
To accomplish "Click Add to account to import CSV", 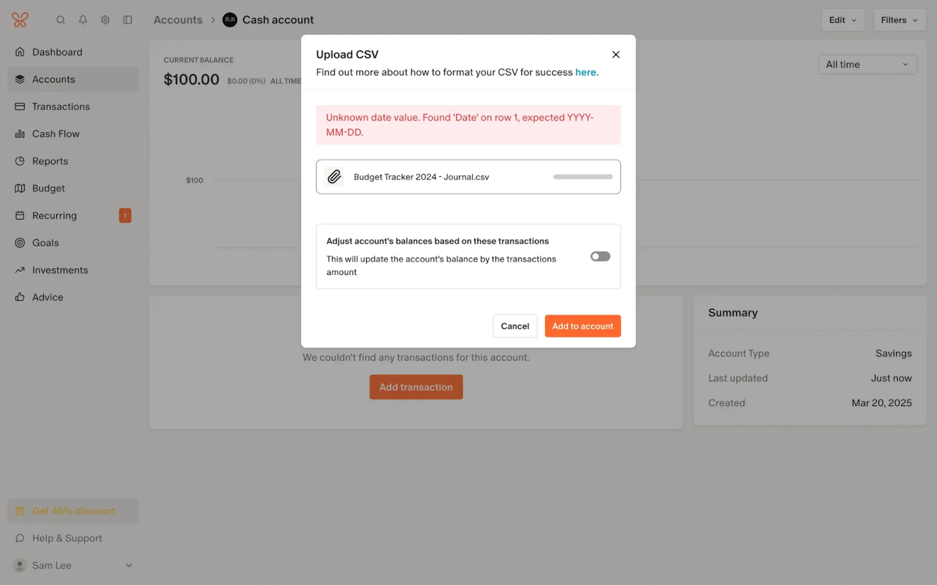I will [x=583, y=326].
